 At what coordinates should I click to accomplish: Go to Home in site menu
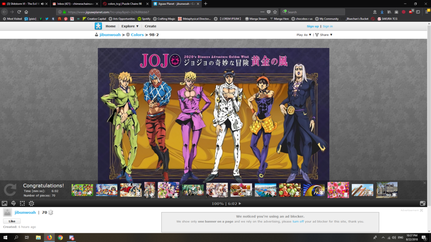111,26
